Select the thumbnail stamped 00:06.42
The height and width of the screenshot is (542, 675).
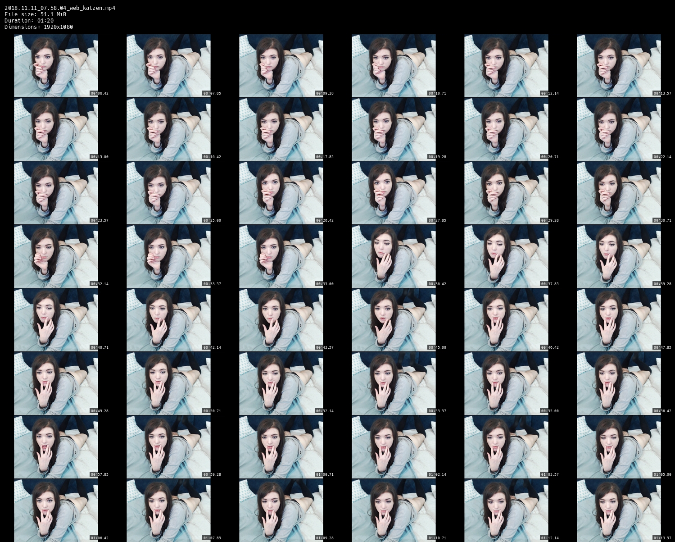[56, 66]
